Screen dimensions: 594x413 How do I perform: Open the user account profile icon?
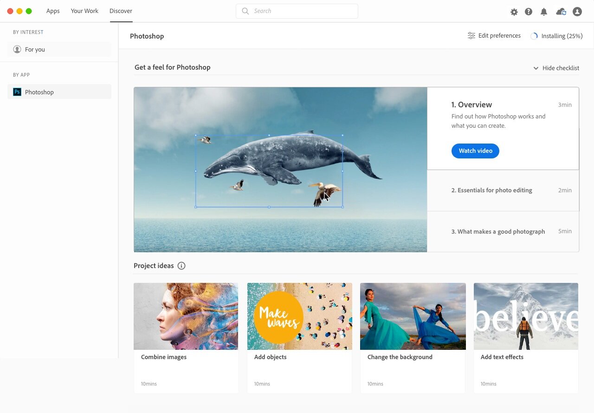(577, 12)
